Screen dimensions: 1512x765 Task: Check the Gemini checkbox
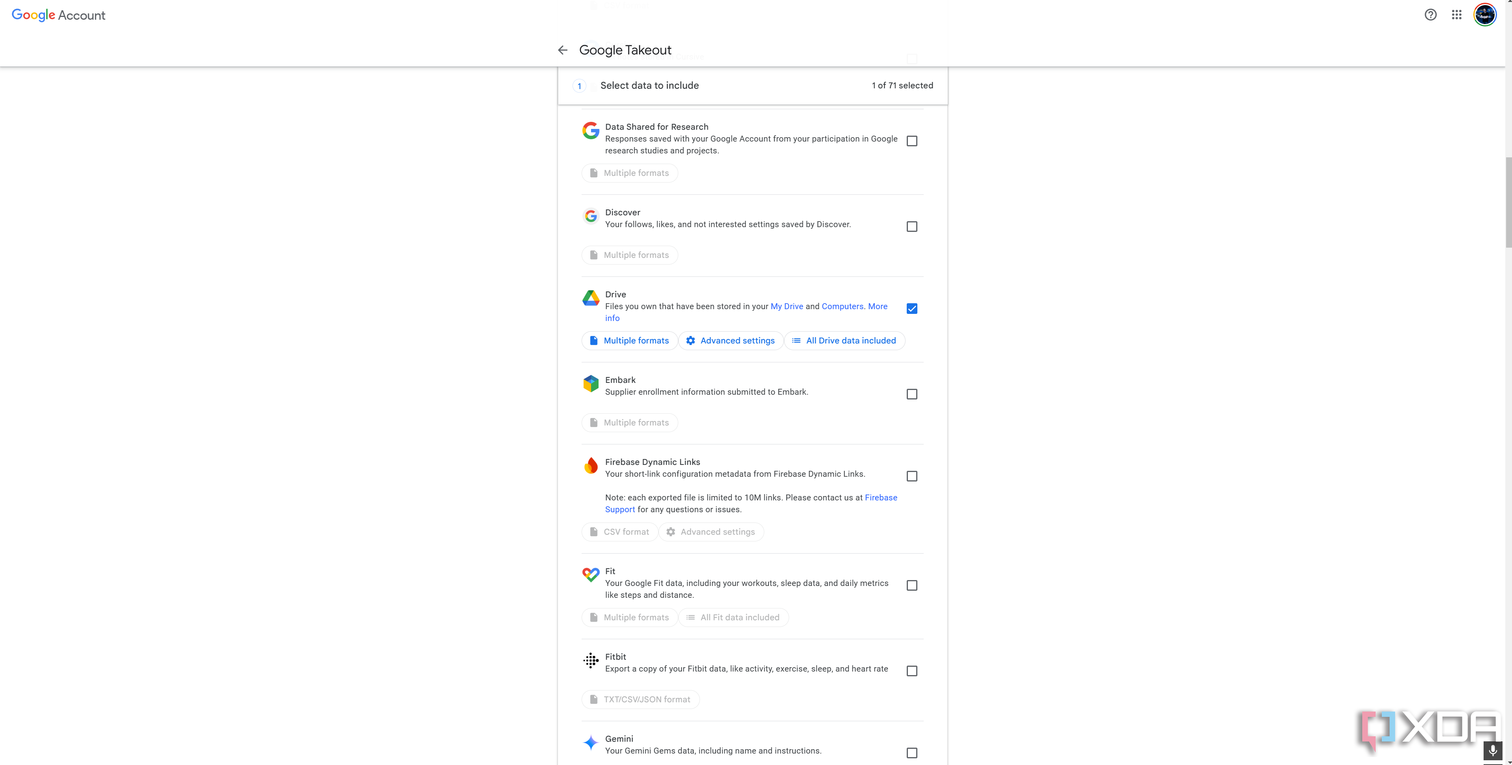(911, 753)
